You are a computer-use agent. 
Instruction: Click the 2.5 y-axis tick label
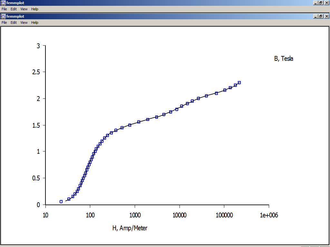[x=36, y=72]
